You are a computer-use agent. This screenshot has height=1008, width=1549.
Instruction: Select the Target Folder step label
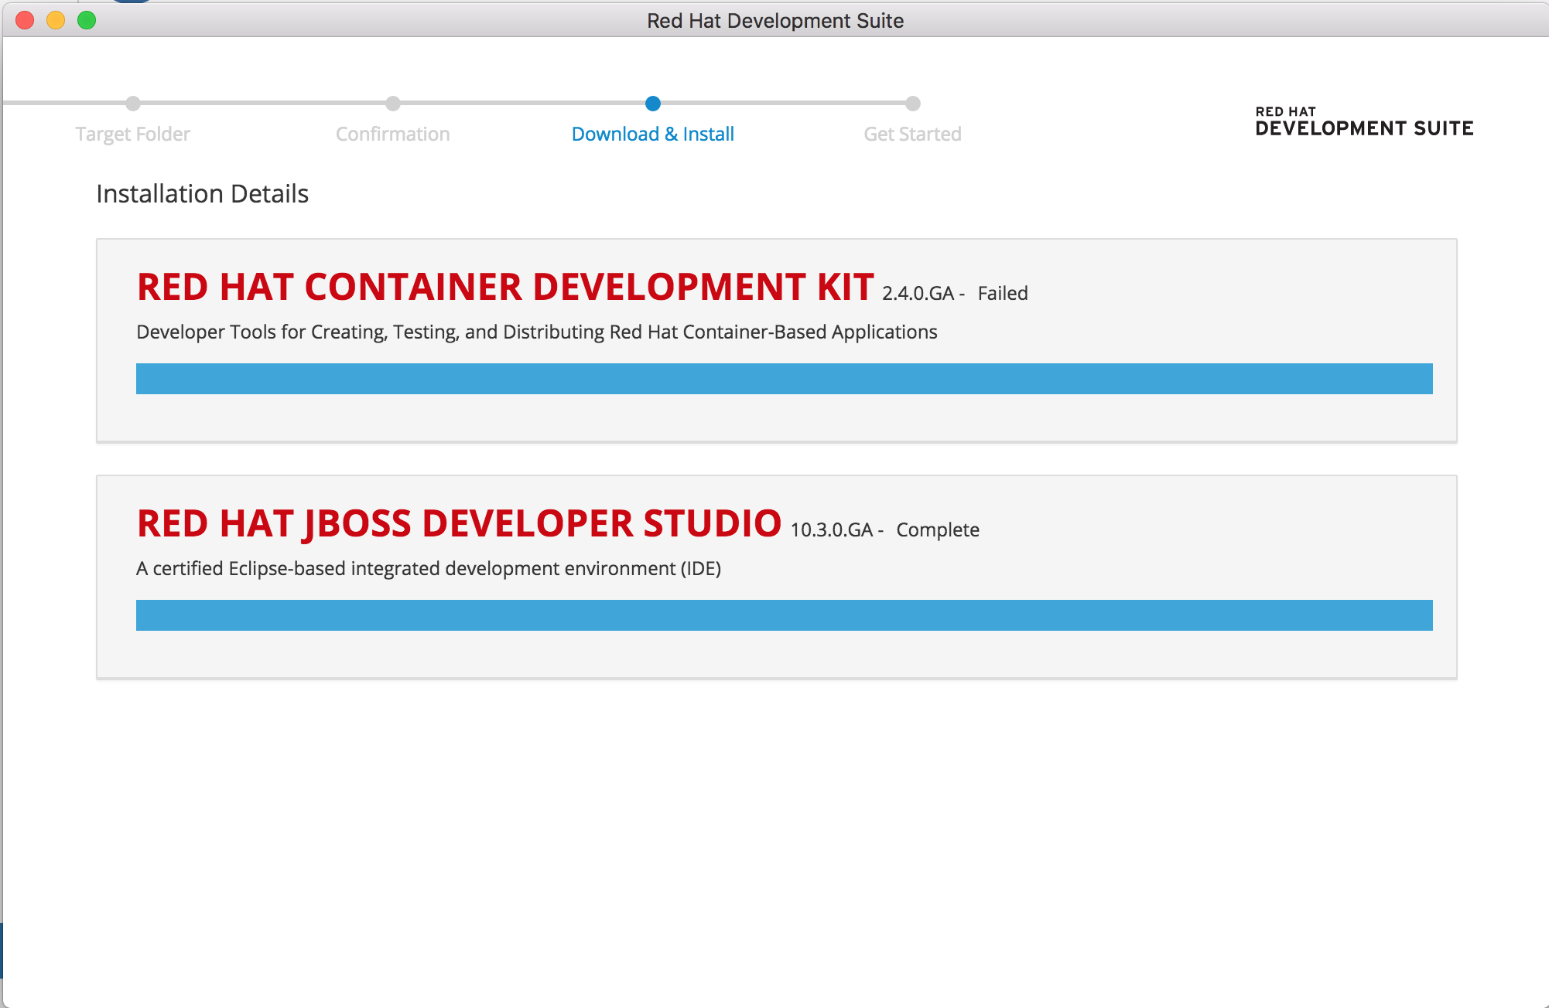[133, 135]
